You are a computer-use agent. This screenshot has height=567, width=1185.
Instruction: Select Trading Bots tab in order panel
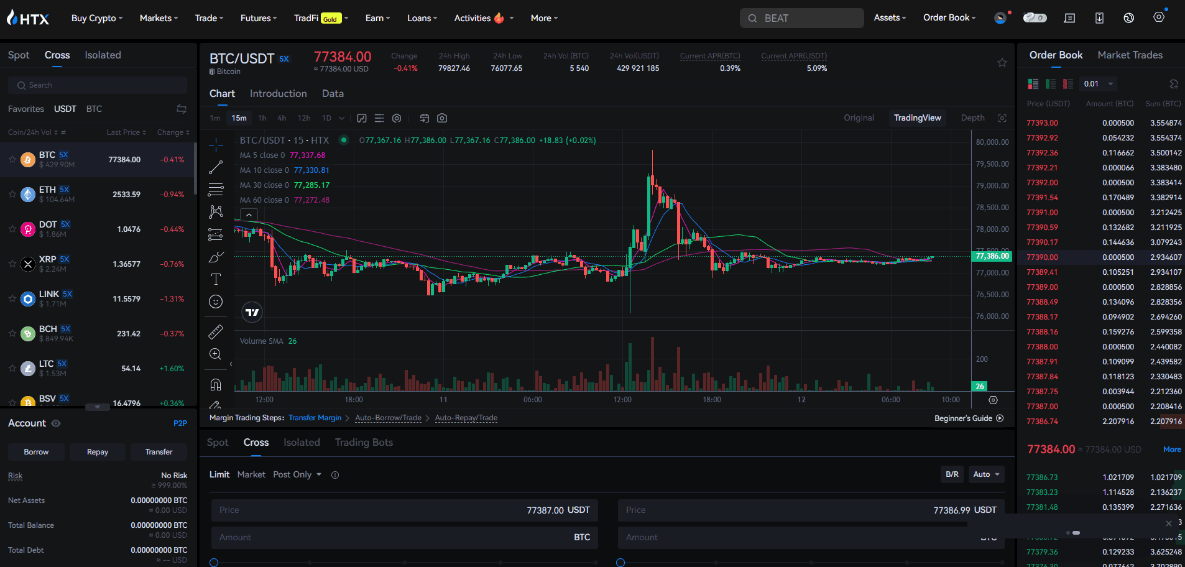pos(364,442)
